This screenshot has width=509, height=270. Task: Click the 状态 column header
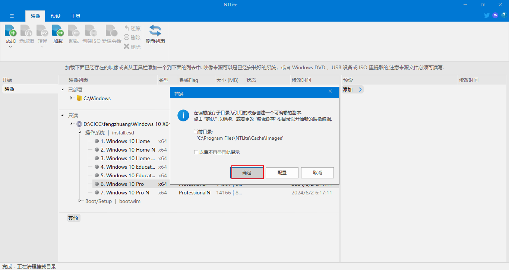point(268,80)
